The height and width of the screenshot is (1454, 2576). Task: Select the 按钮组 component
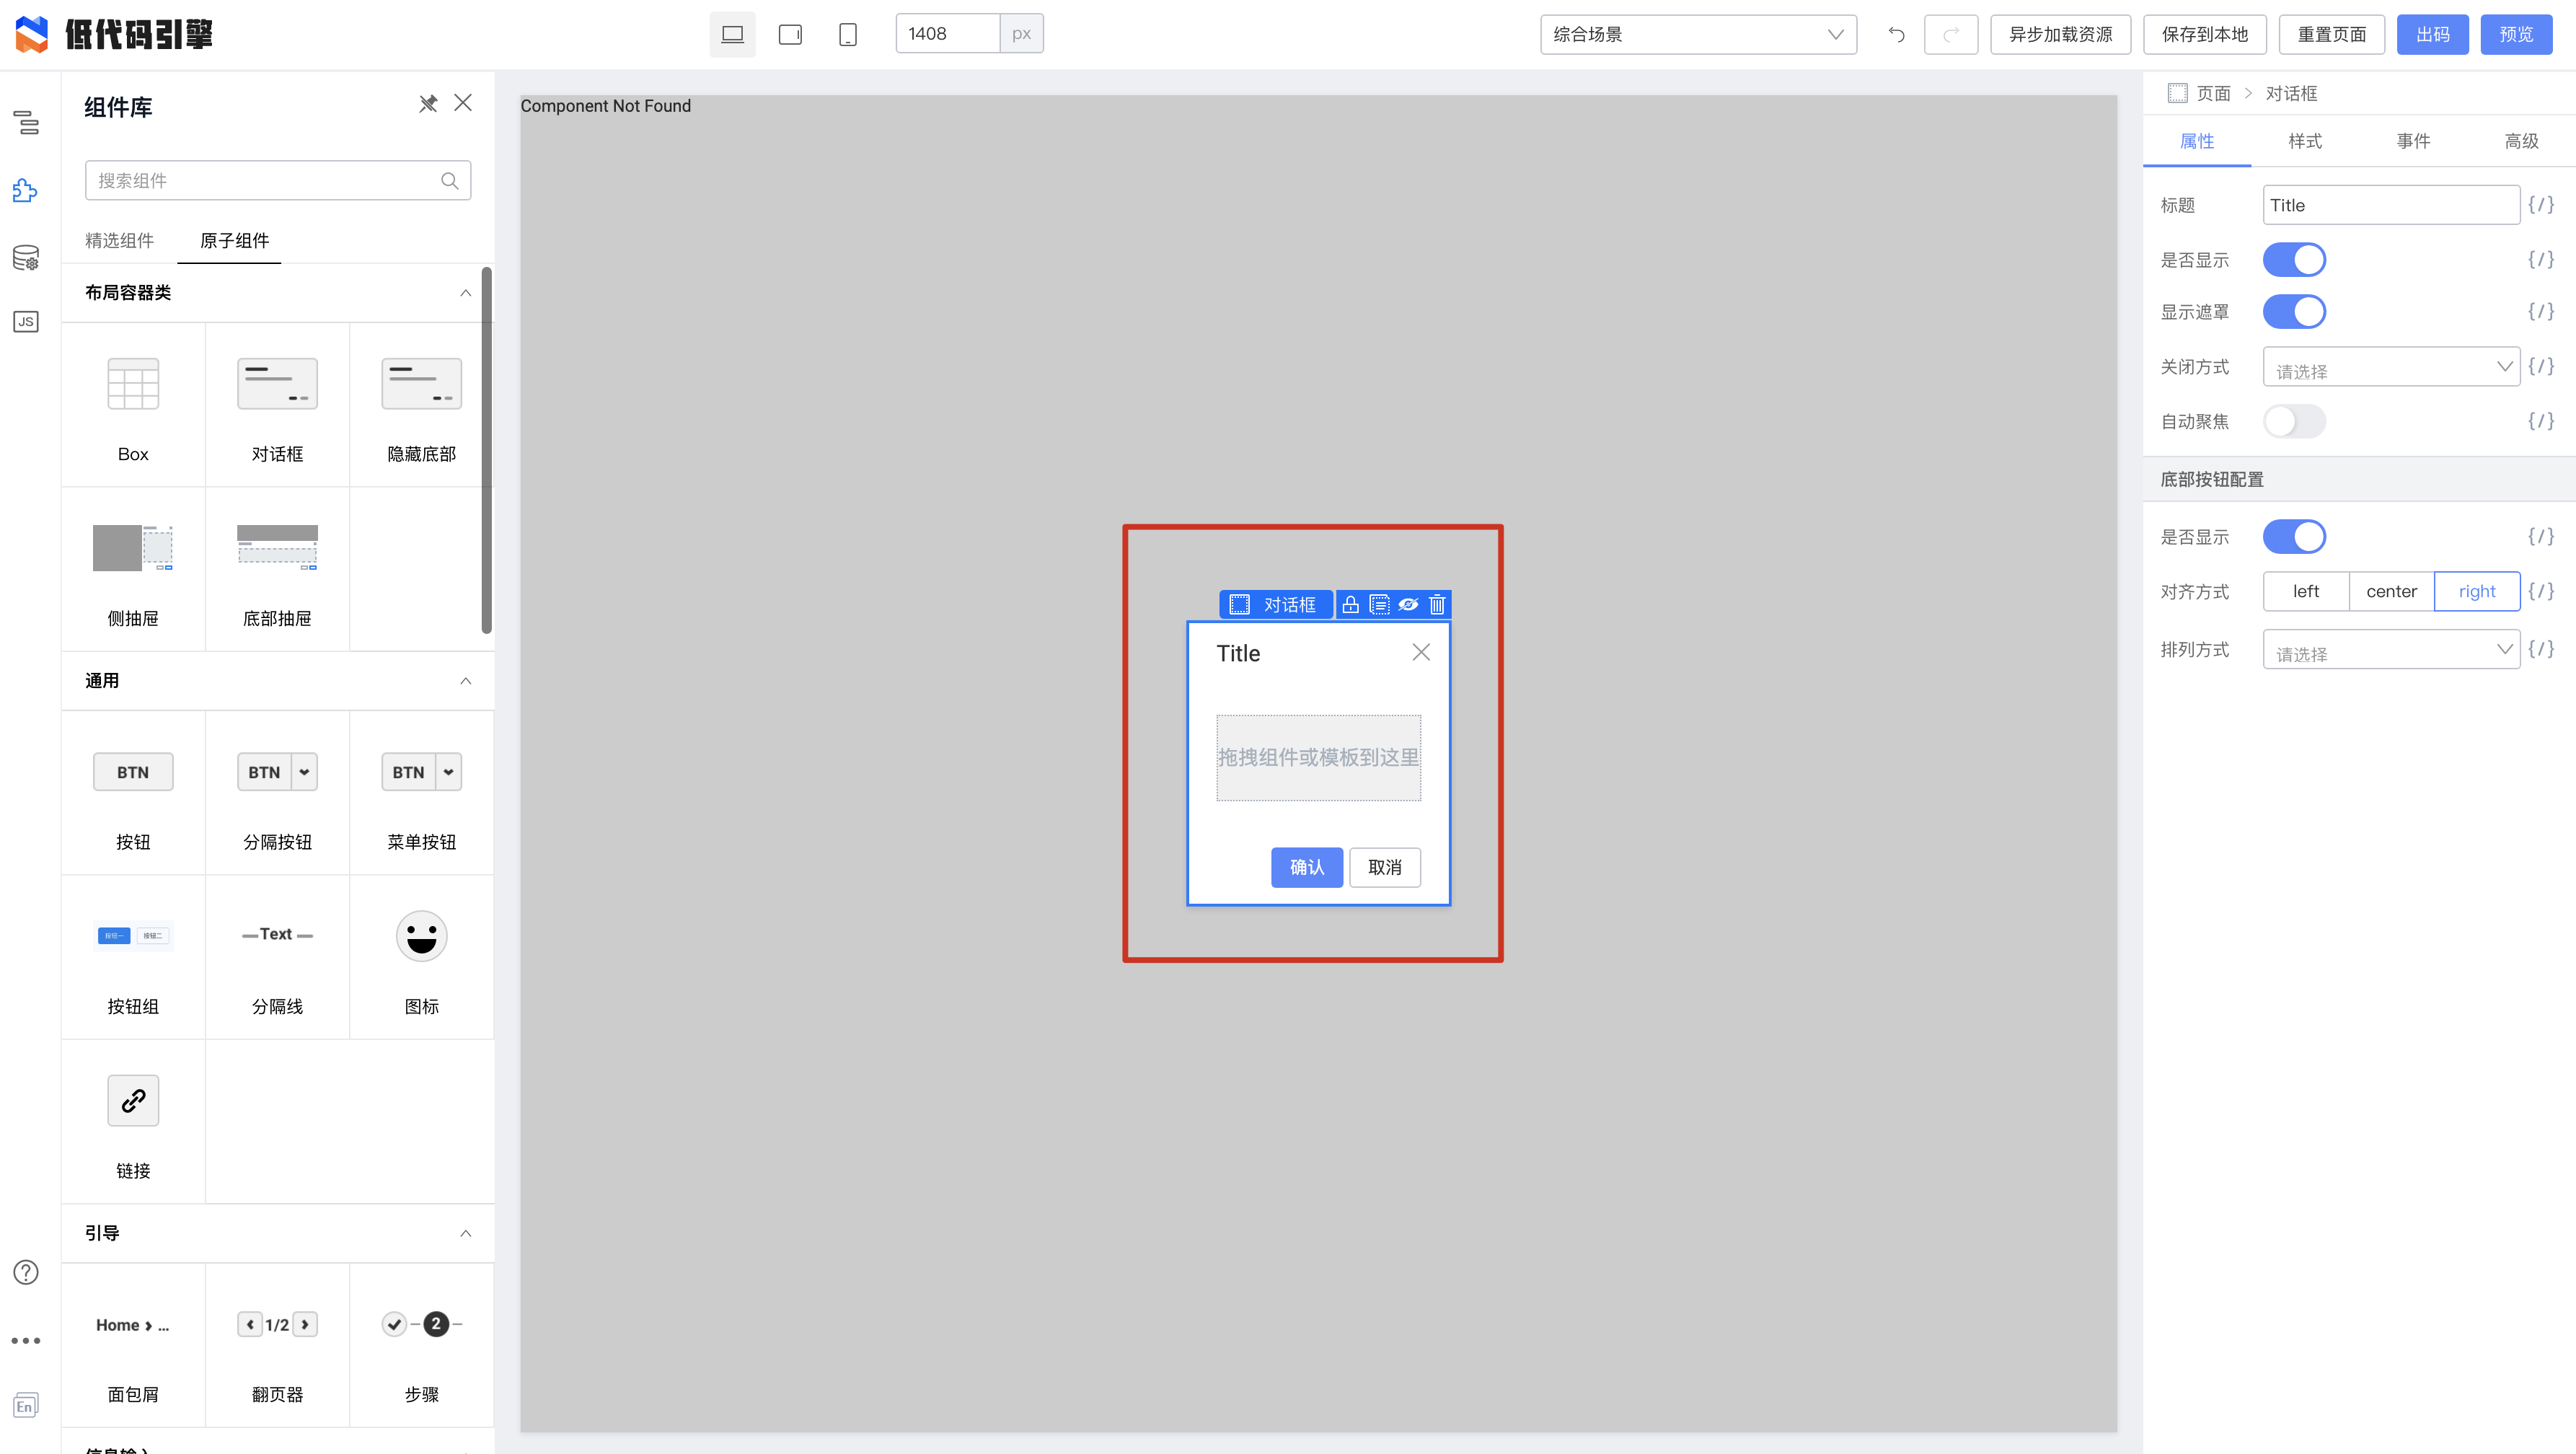133,957
